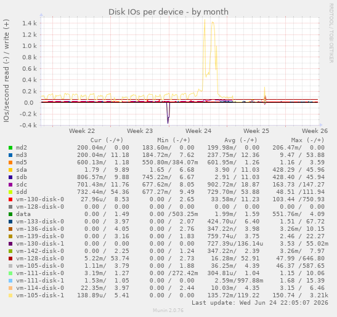Click the '150.74 / 3.21k' max value
The height and width of the screenshot is (317, 337).
tap(301, 295)
